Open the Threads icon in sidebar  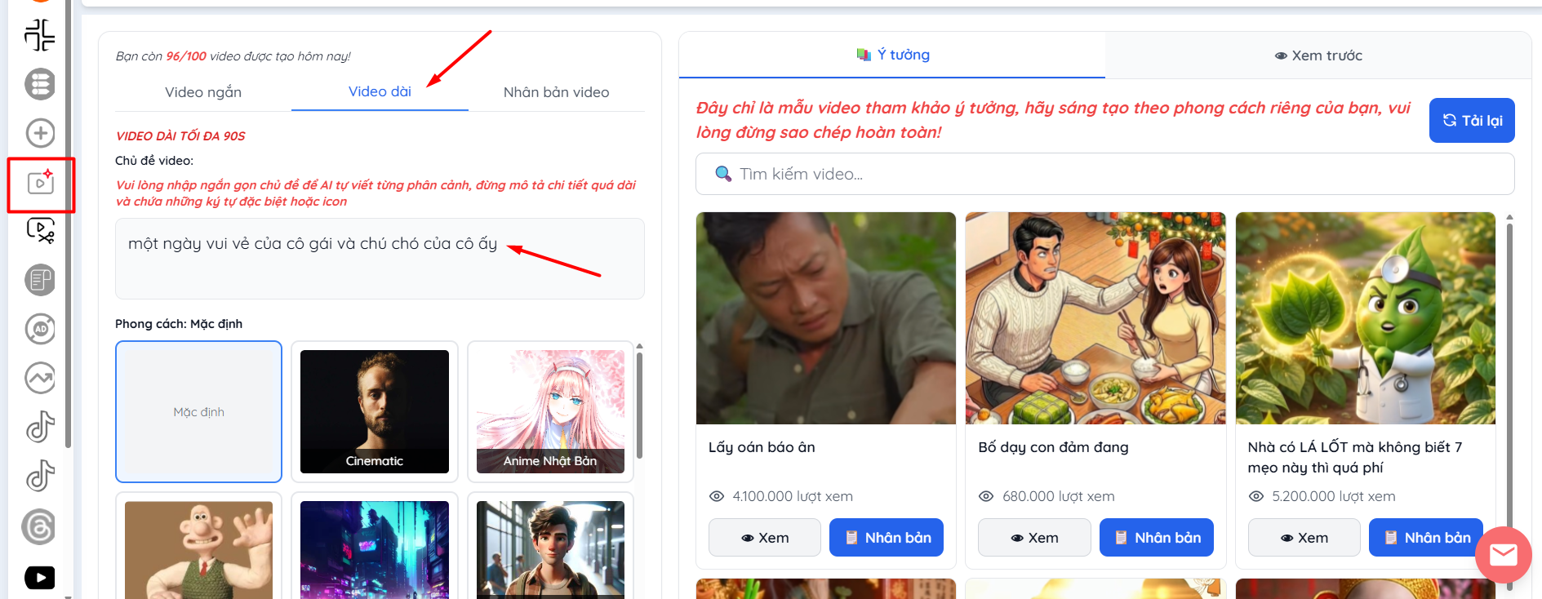pos(40,526)
